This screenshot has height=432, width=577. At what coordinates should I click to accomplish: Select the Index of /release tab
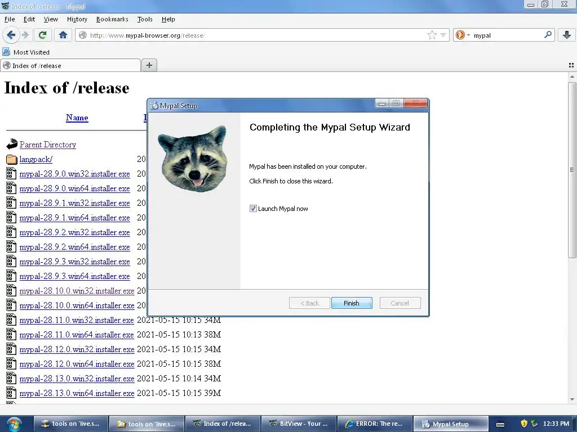pyautogui.click(x=70, y=65)
